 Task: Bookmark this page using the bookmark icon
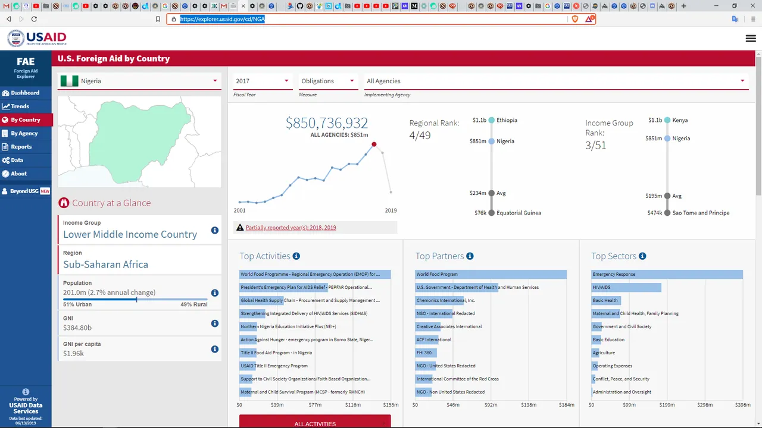158,19
